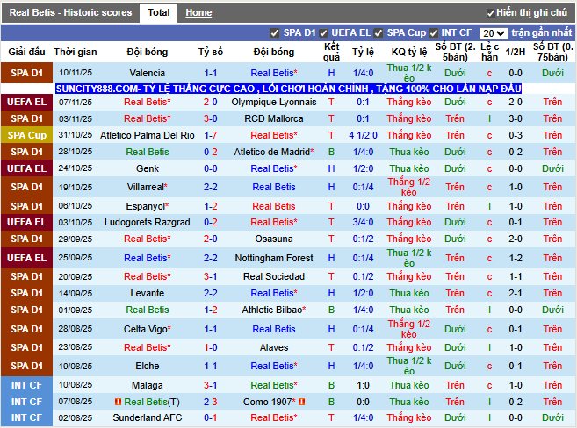Click the 3-1 score of Malaga match
Screen dimensions: 577x428
point(211,385)
